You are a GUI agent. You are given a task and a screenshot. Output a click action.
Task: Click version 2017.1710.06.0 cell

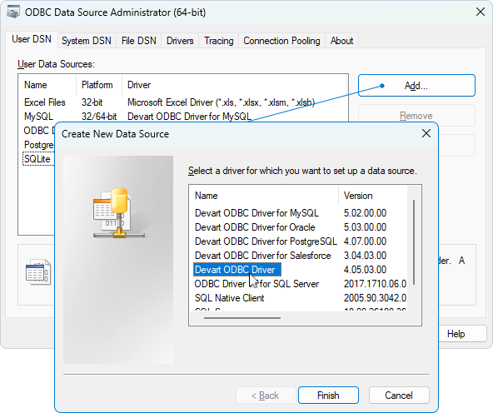(x=375, y=284)
